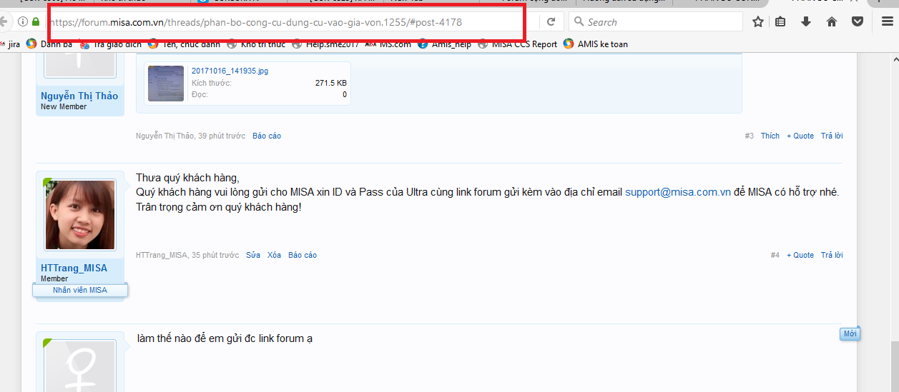899x392 pixels.
Task: Click the green secure padlock icon
Action: pyautogui.click(x=36, y=22)
